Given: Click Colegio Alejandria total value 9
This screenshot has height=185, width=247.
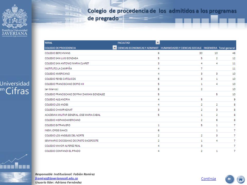Looking at the screenshot, I should 235,99.
